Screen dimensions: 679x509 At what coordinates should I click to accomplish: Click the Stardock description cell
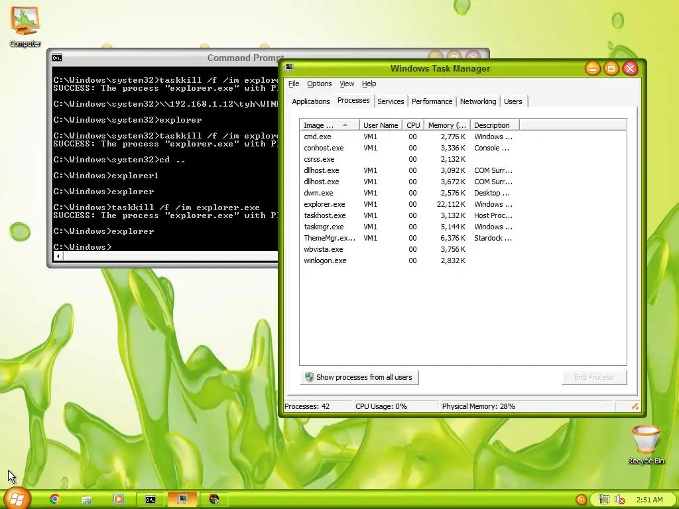(x=493, y=238)
